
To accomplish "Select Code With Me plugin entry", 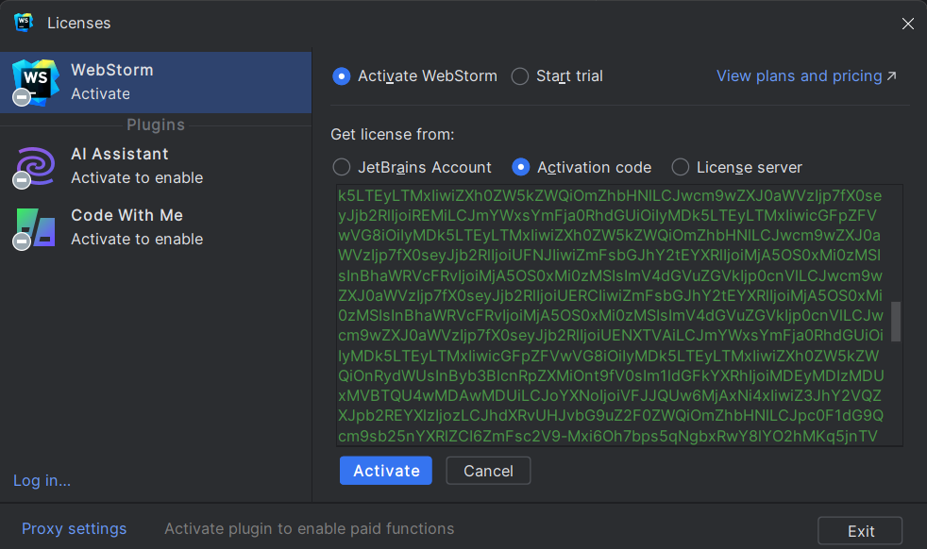I will 156,227.
